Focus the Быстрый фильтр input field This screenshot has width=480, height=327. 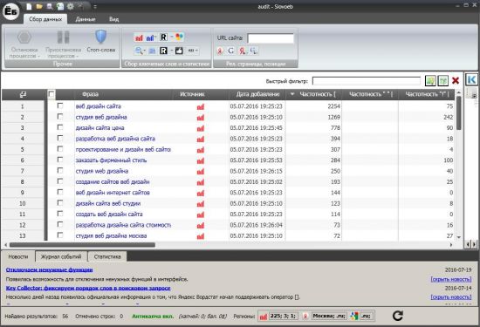(x=367, y=81)
